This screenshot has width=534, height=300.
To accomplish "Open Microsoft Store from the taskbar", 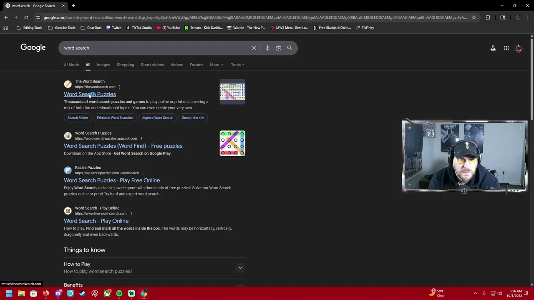I will 33,293.
